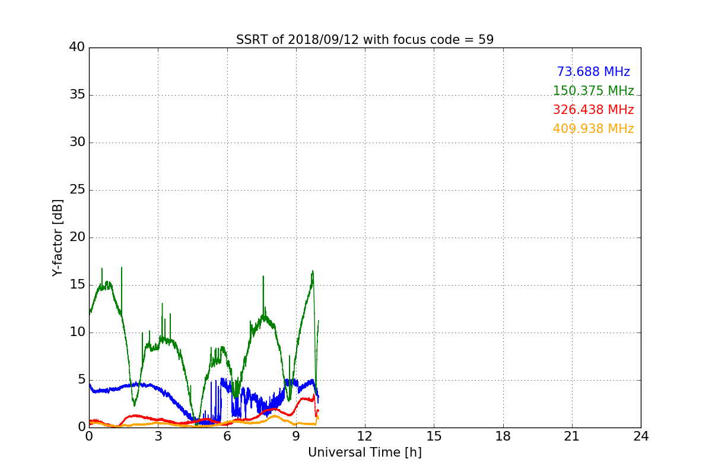712x475 pixels.
Task: Click the y-axis tick label 40
Action: (x=77, y=47)
